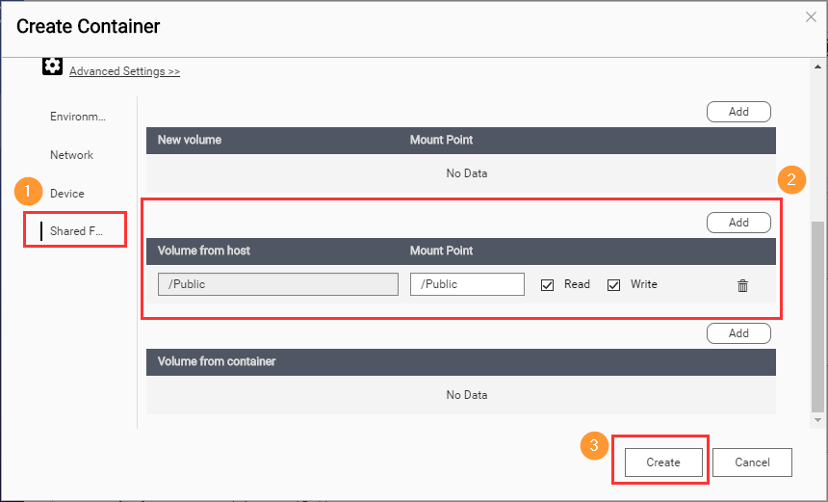Delete the /Public volume with trash icon
Viewport: 828px width, 502px height.
click(x=742, y=285)
